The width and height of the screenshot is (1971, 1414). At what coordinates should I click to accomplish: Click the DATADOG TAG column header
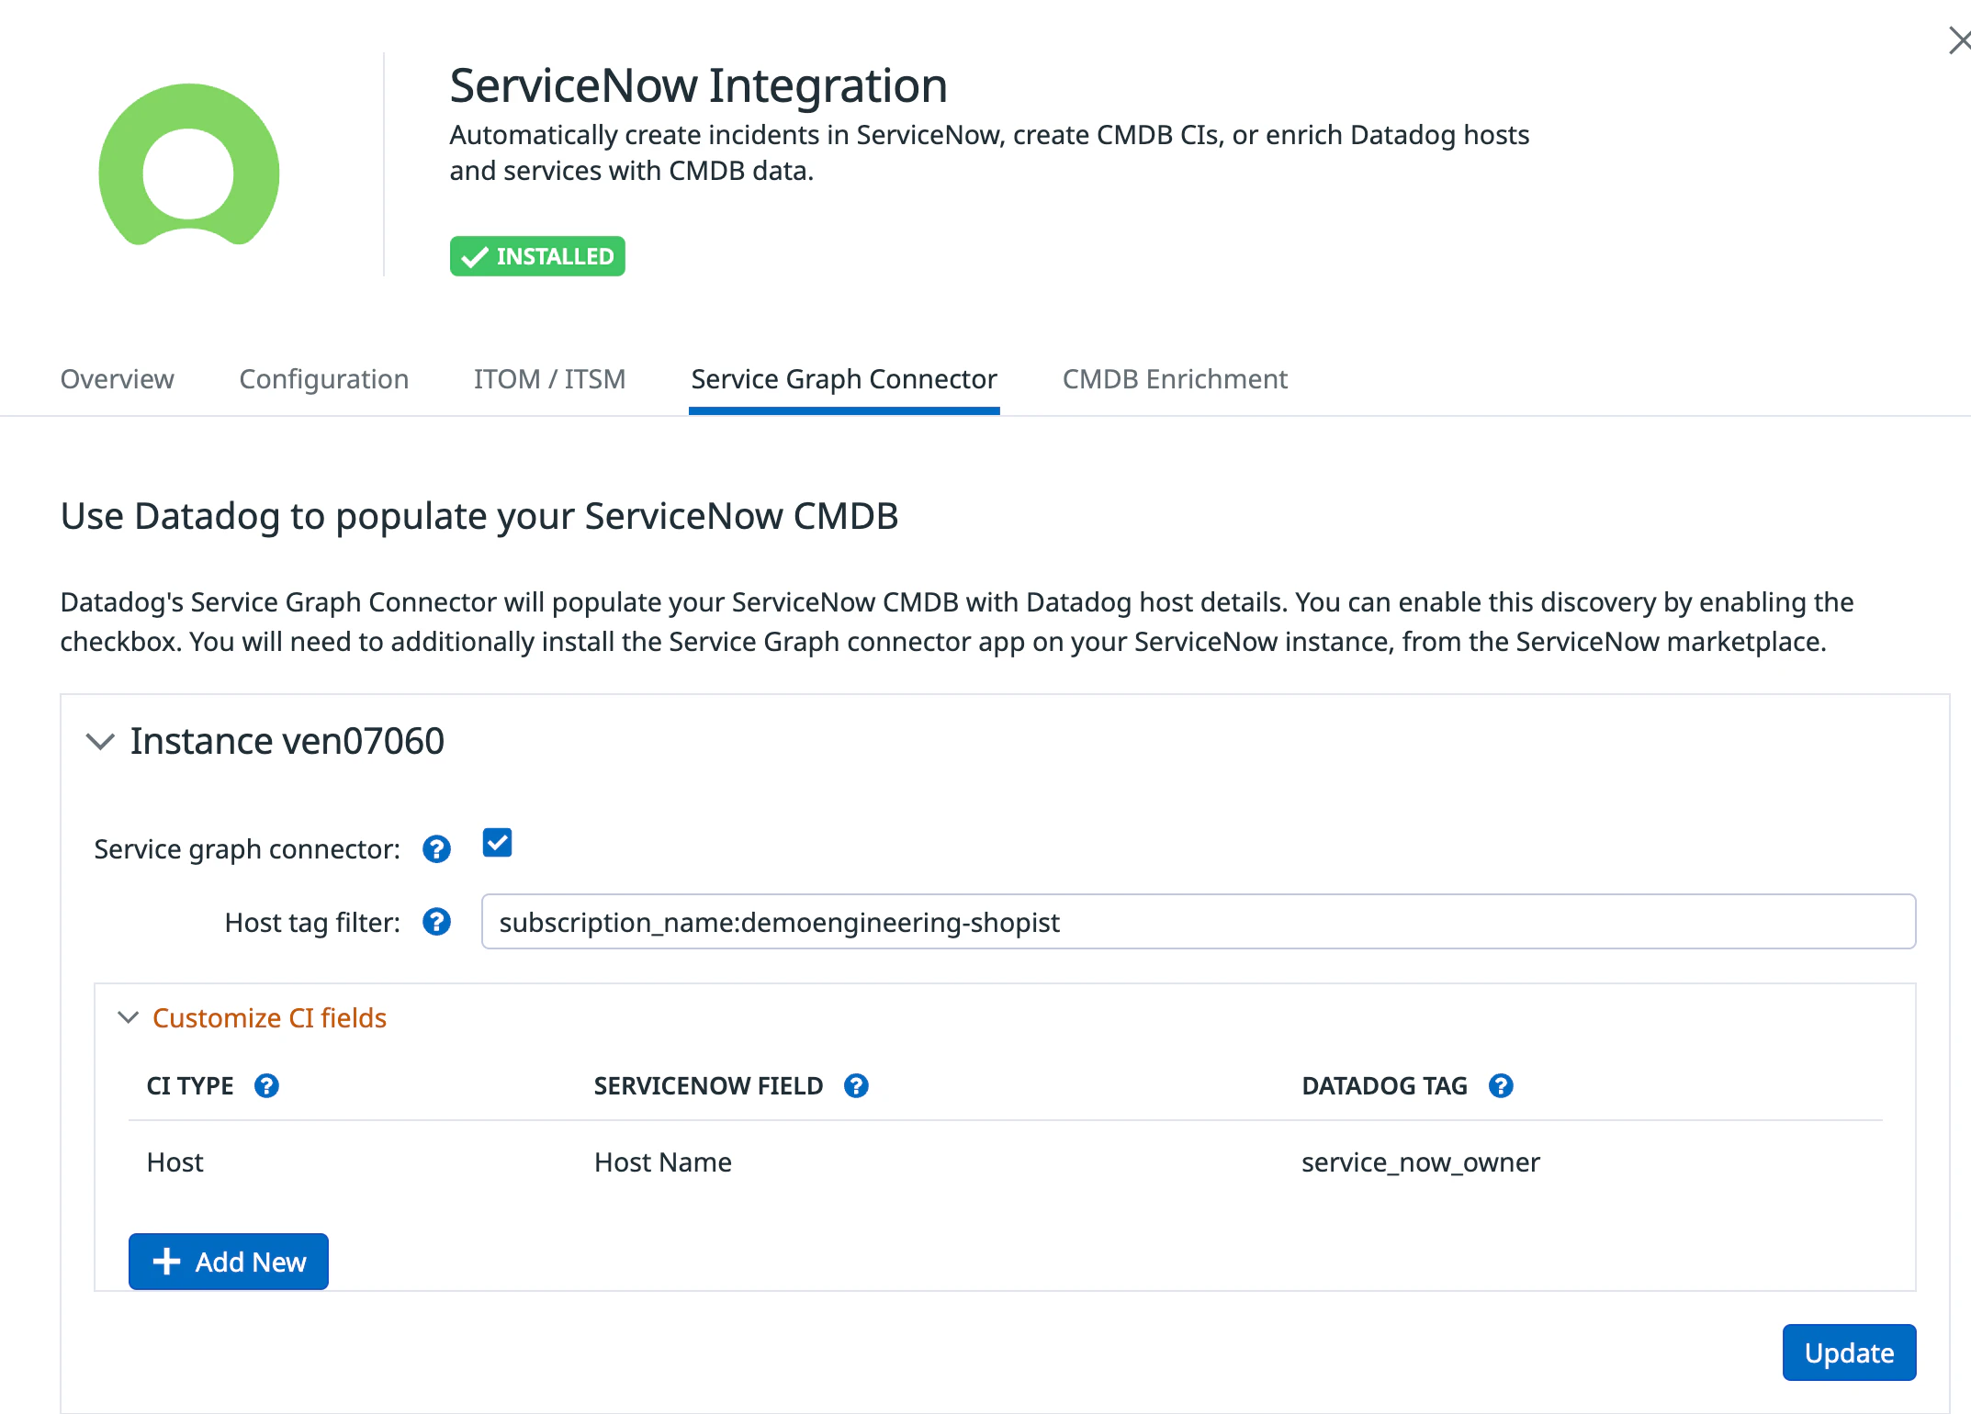pos(1384,1086)
